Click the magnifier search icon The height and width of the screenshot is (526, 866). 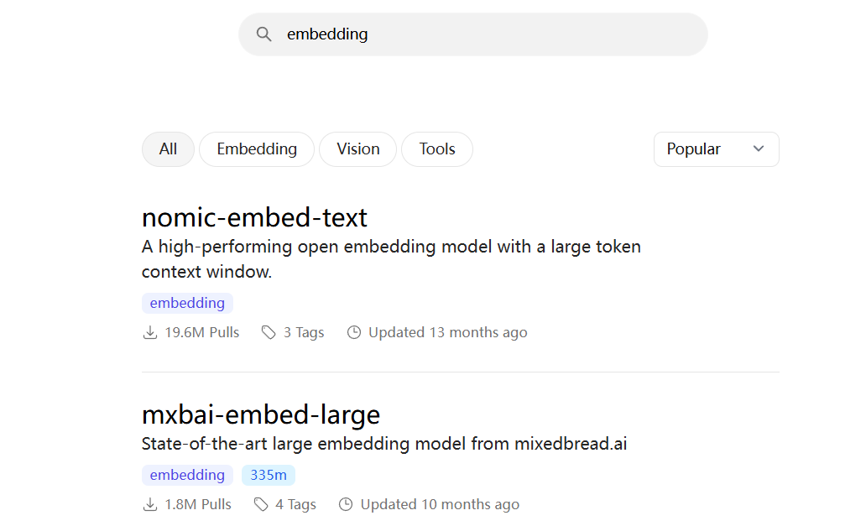[264, 34]
